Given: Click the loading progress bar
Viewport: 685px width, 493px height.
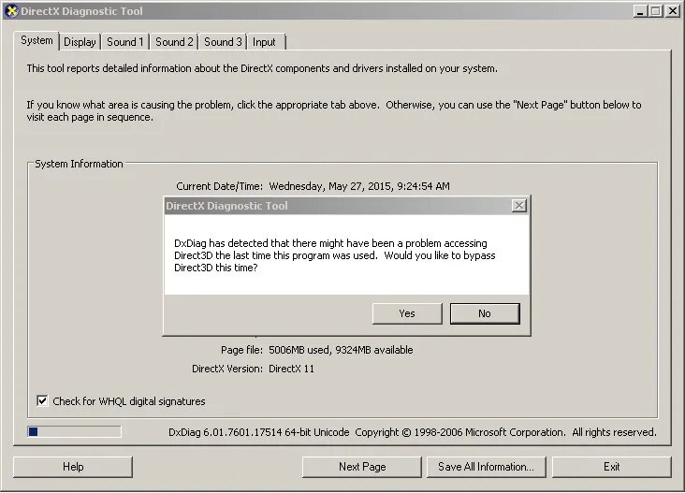Looking at the screenshot, I should point(74,432).
